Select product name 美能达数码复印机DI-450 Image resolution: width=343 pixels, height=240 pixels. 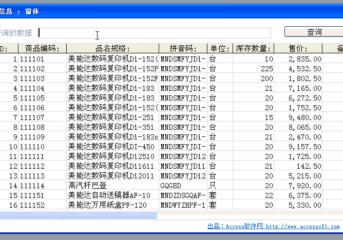pos(112,147)
